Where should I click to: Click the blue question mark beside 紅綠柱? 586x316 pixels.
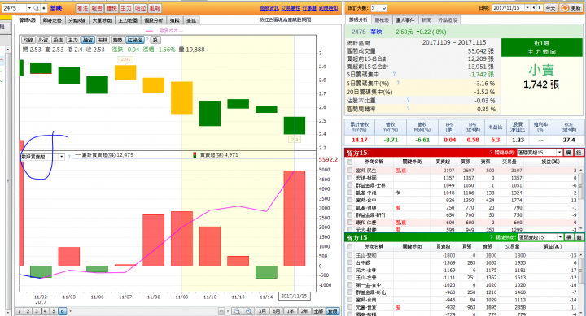pos(147,40)
